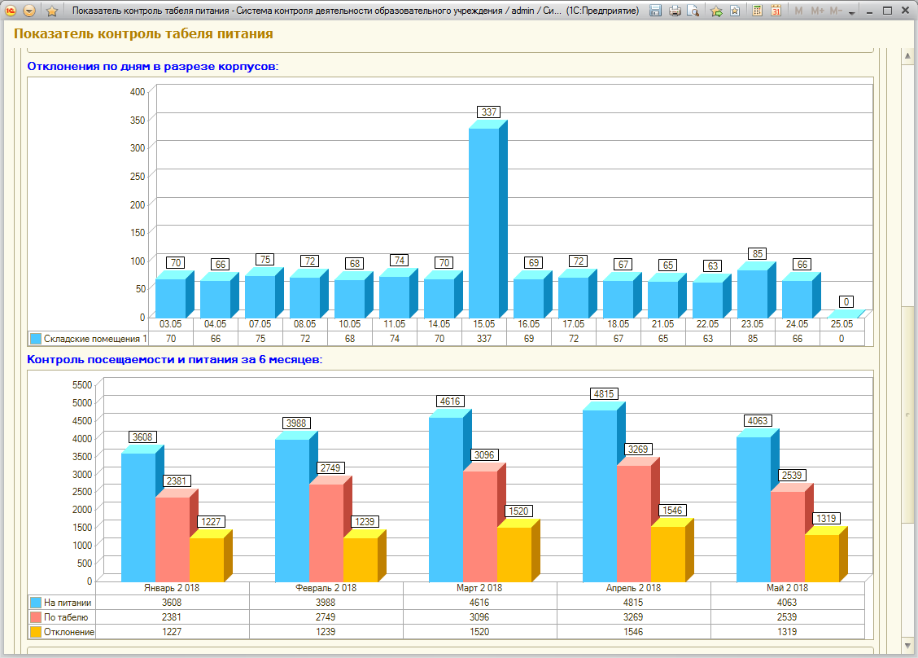Click the calculator icon

(x=757, y=11)
